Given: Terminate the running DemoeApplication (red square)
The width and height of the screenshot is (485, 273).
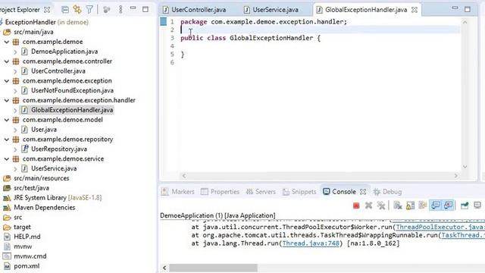Looking at the screenshot, I should tap(356, 206).
